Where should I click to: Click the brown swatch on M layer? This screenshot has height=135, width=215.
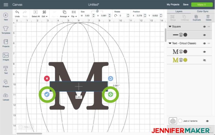coord(185,52)
